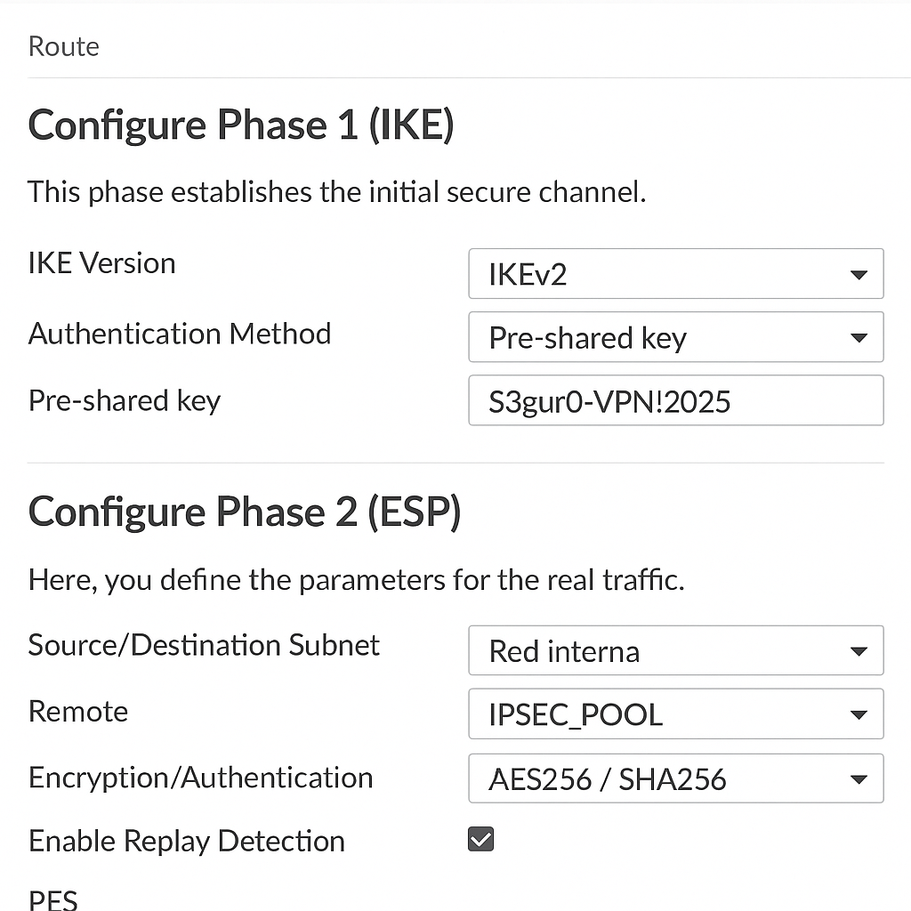The height and width of the screenshot is (911, 911).
Task: Click the Authentication Method label
Action: (179, 334)
